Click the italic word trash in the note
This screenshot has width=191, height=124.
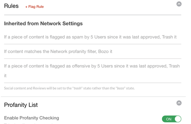[x=77, y=88]
